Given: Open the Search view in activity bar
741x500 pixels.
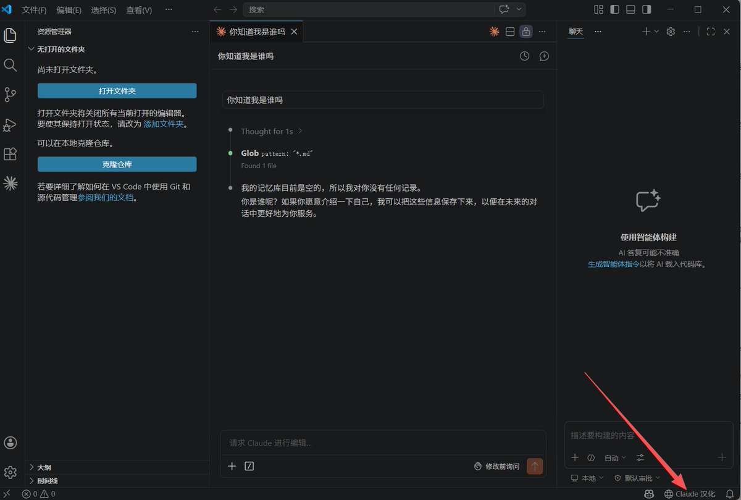Looking at the screenshot, I should point(10,65).
